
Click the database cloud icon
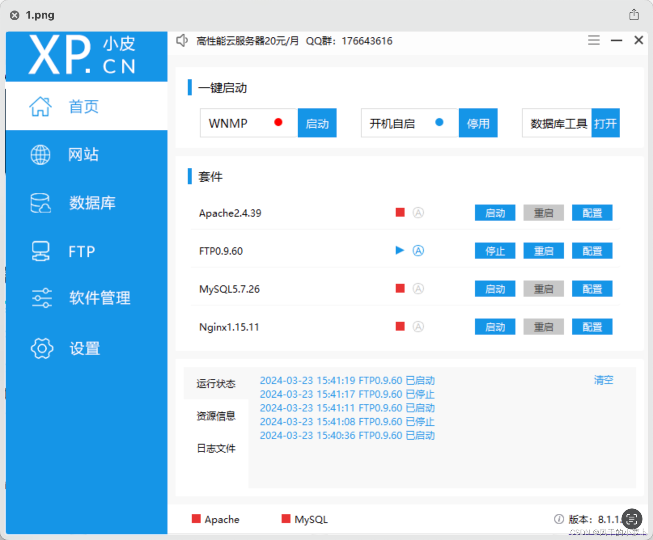(x=40, y=203)
